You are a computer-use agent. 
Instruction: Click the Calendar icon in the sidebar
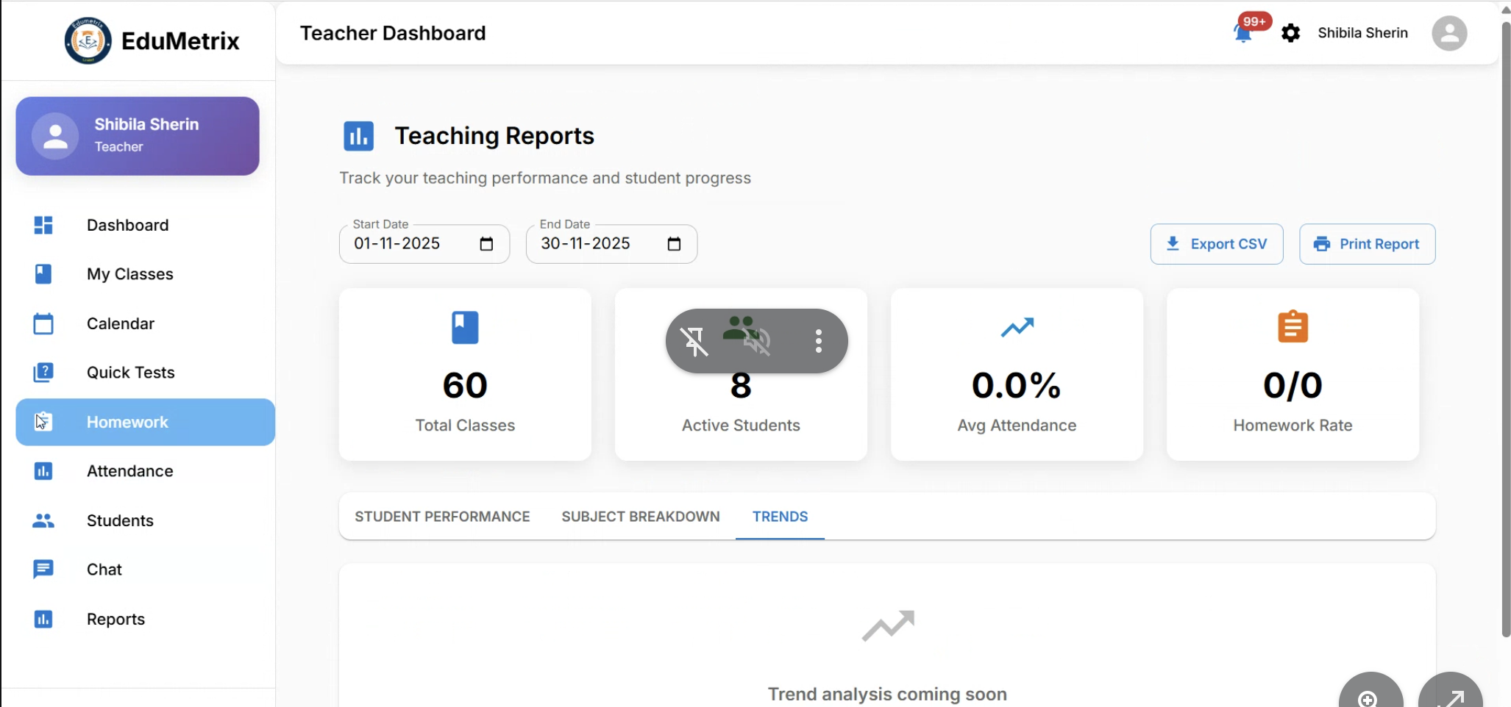43,323
